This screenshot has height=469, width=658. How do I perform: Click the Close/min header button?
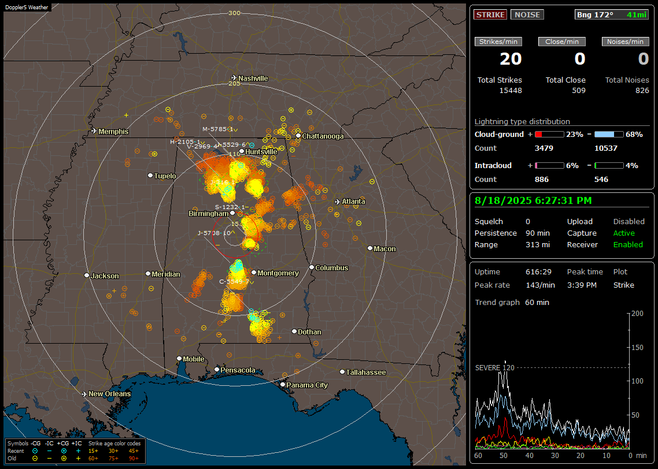pos(562,42)
